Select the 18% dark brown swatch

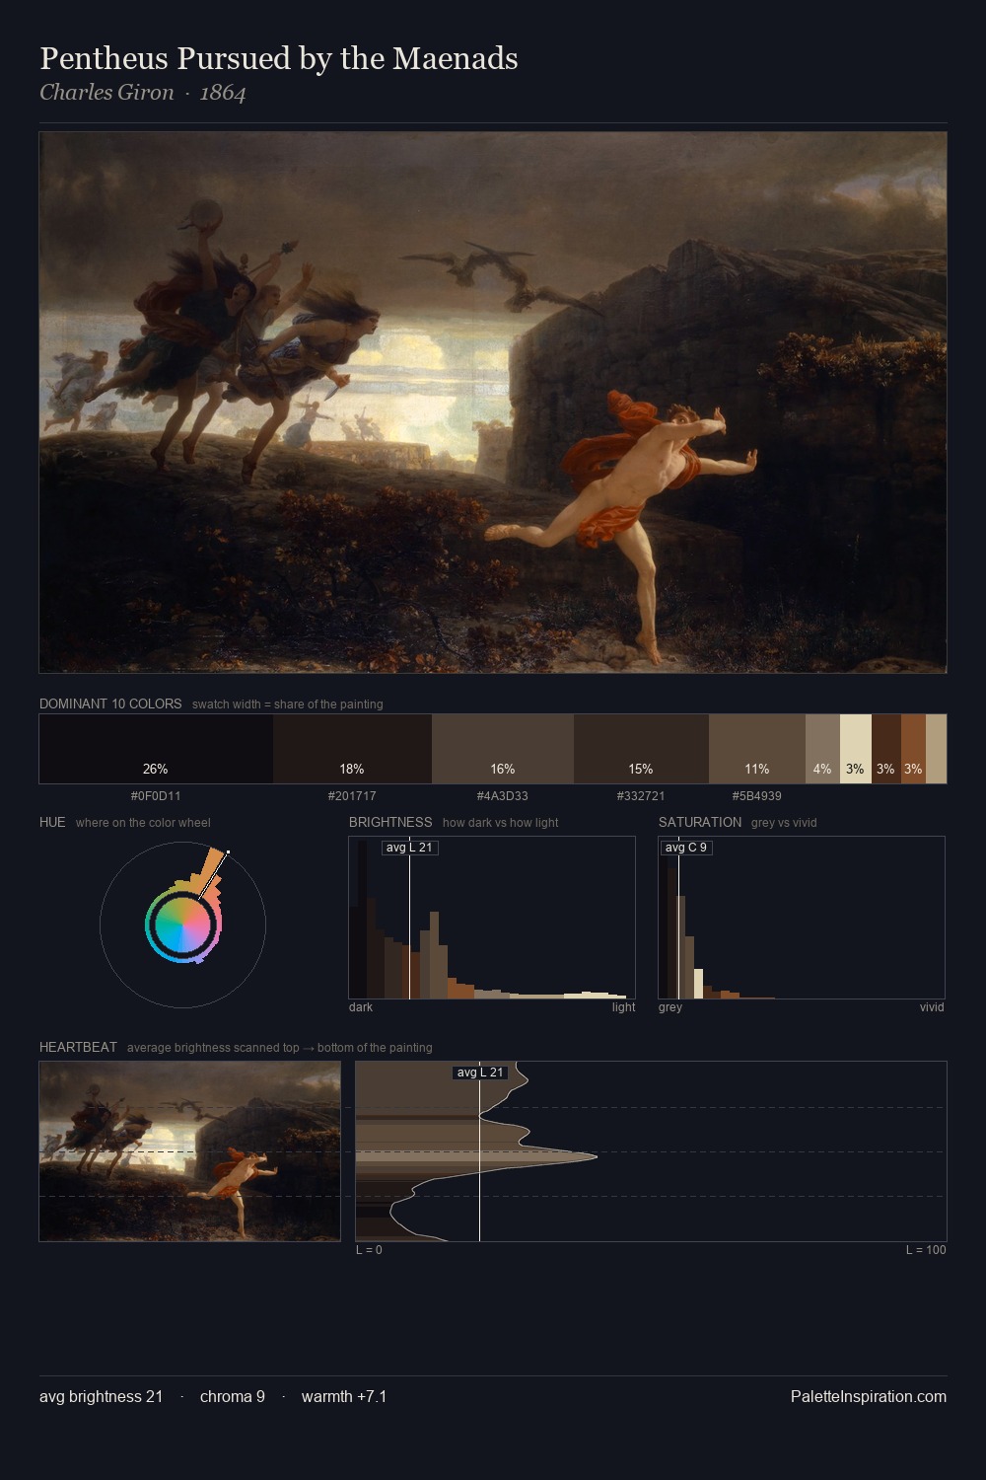coord(352,749)
